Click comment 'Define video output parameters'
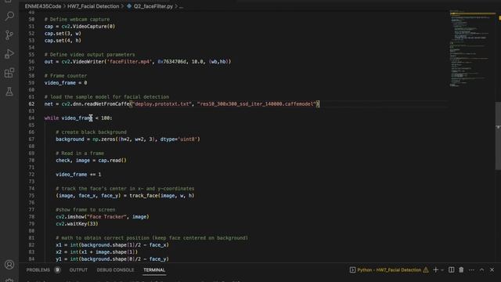 tap(89, 54)
